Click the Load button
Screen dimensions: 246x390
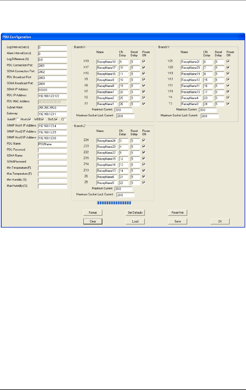coord(135,221)
